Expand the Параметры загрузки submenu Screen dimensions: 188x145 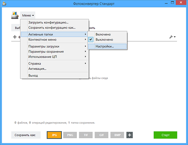pos(55,46)
